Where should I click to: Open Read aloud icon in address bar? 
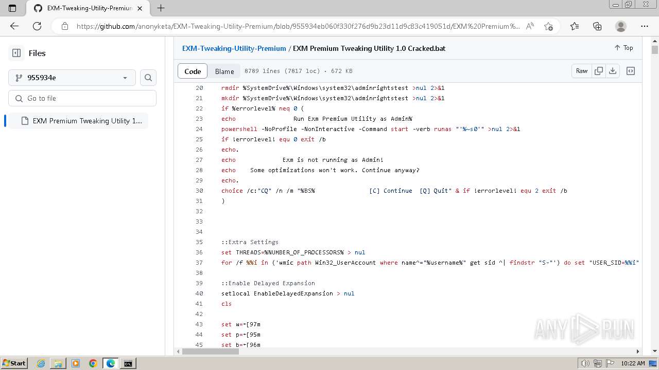tap(530, 26)
